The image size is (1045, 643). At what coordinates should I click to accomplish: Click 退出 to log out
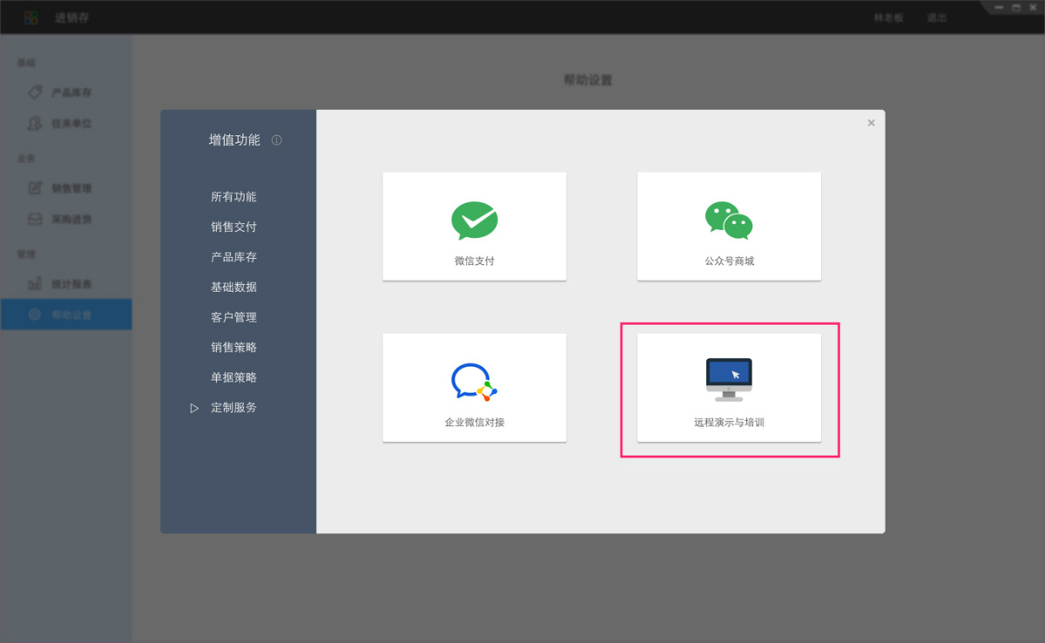pos(937,17)
